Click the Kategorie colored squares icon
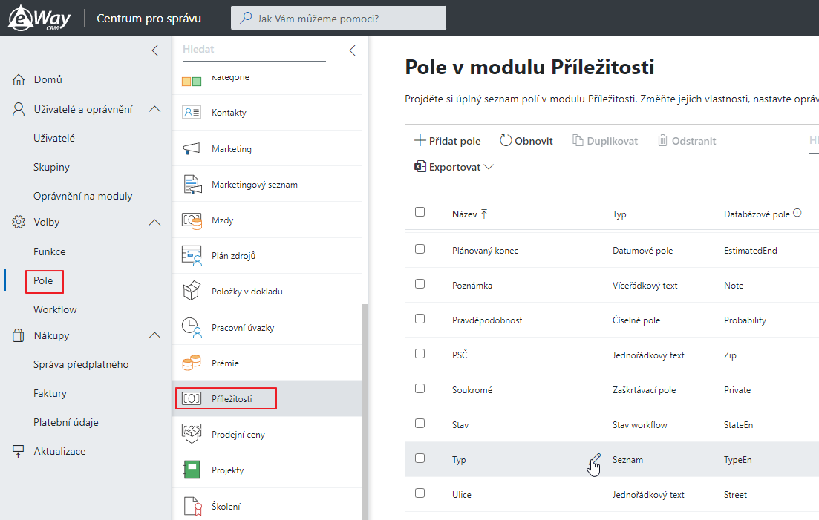 [x=192, y=82]
